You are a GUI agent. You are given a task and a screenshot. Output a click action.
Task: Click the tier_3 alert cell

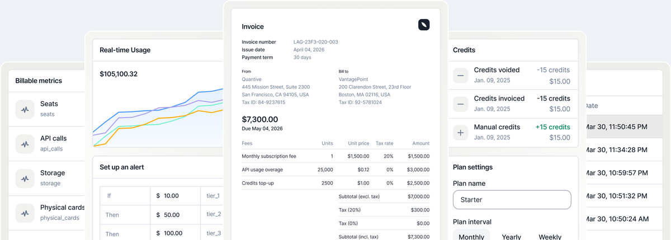point(212,233)
